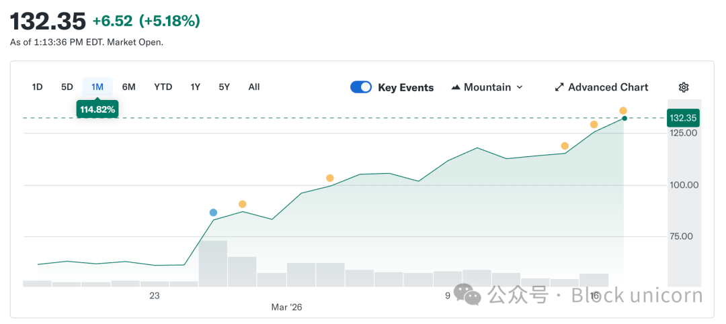Open the Advanced Chart link
Screen dimensions: 726x324
pyautogui.click(x=608, y=87)
